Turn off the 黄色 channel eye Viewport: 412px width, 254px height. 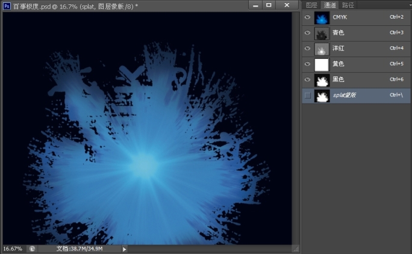point(308,64)
